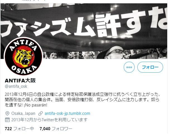
Task: Click the @antifa_osk handle
Action: [x=16, y=86]
